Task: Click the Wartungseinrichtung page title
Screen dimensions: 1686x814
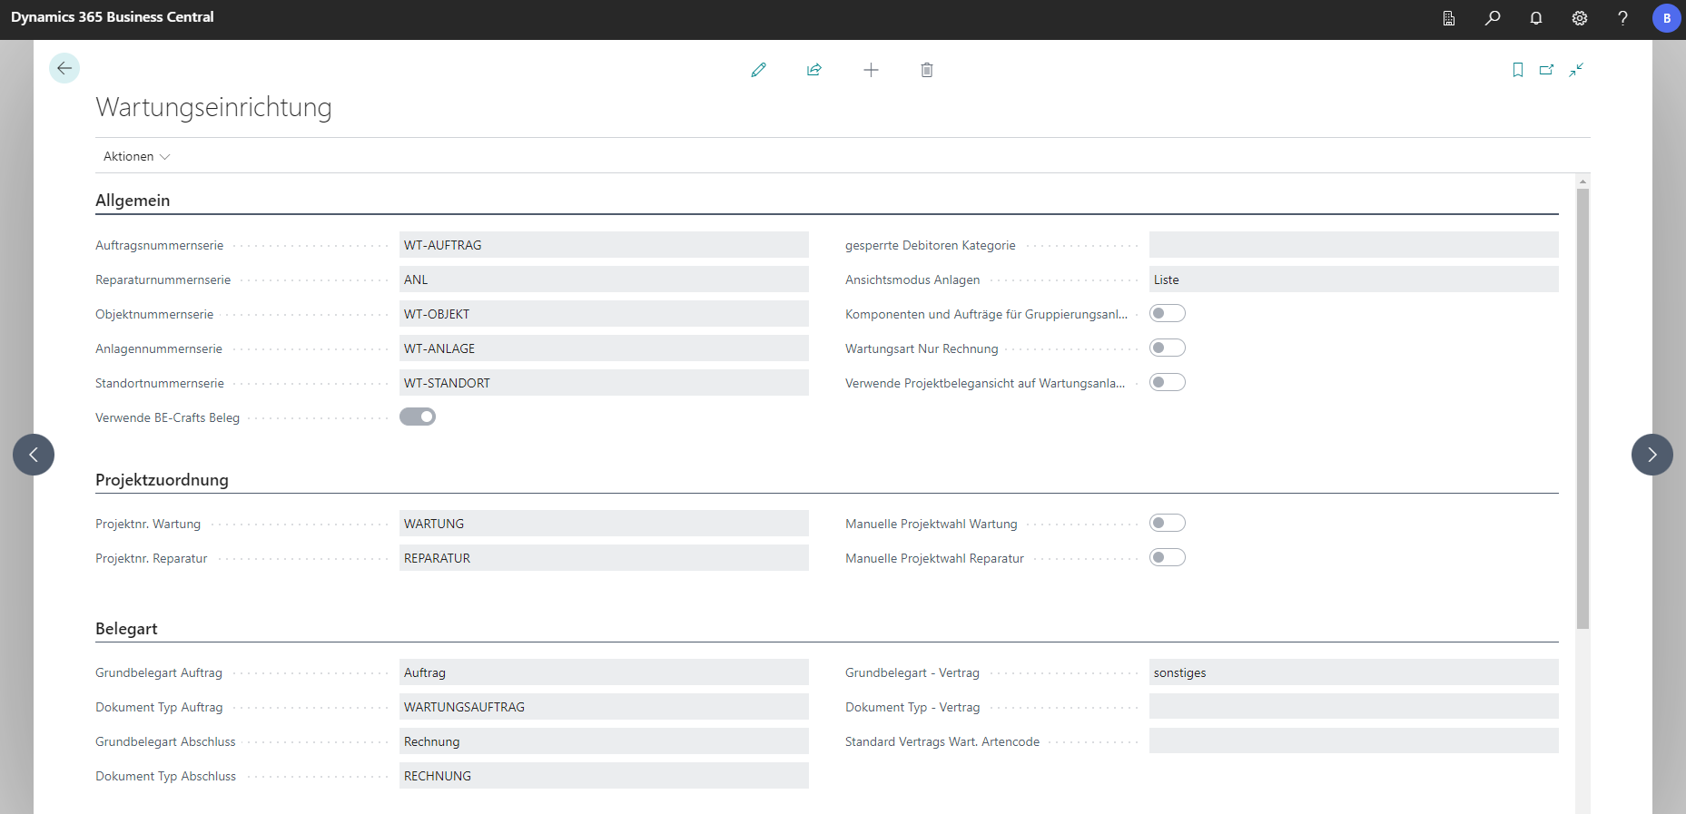Action: point(213,107)
